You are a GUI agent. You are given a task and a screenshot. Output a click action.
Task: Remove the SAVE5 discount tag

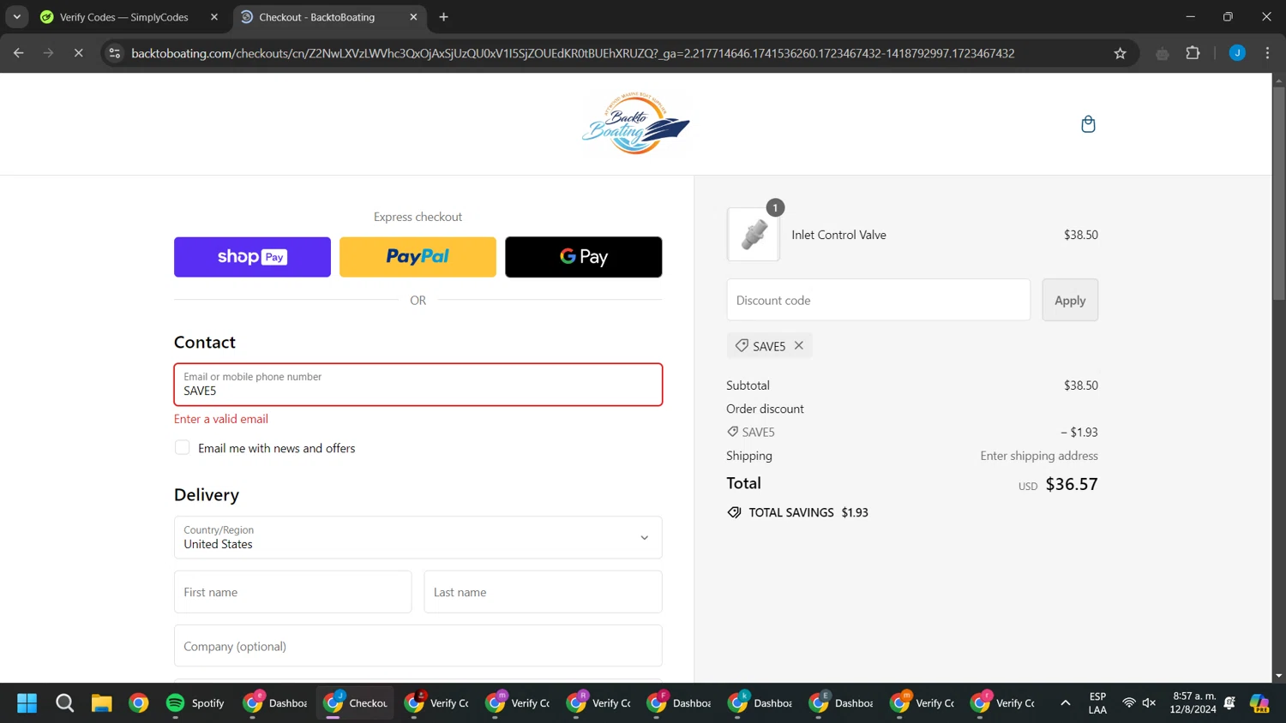click(x=799, y=345)
